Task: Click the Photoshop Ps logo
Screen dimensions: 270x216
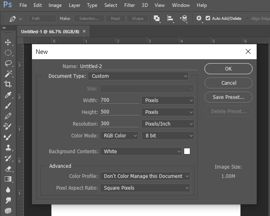Action: point(8,4)
